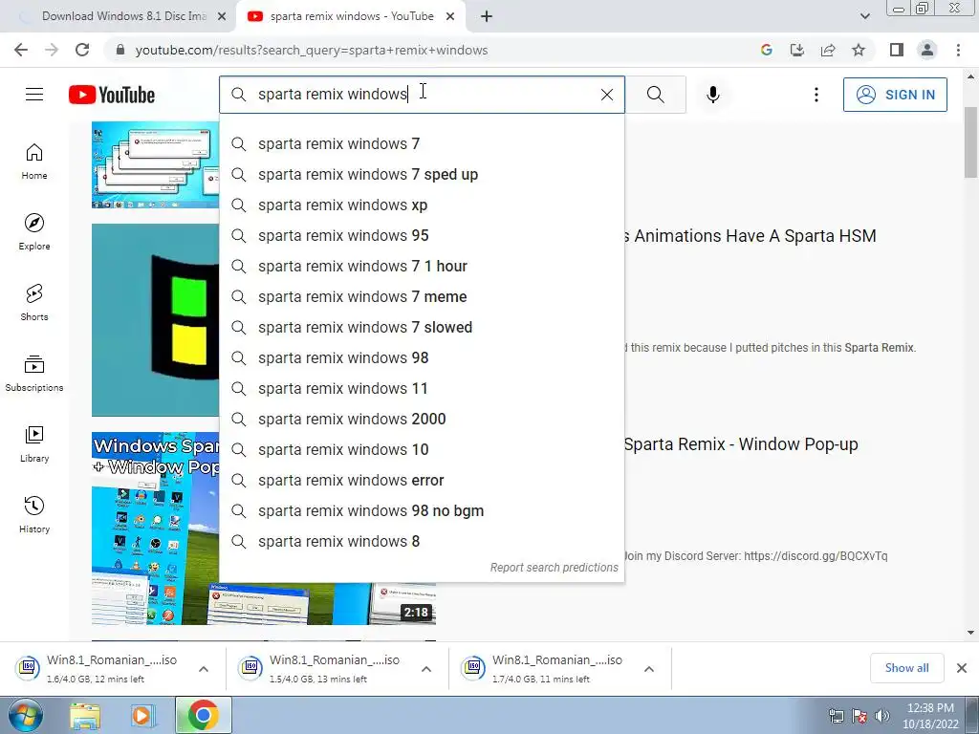979x734 pixels.
Task: Start voice search with the microphone icon
Action: pos(712,95)
